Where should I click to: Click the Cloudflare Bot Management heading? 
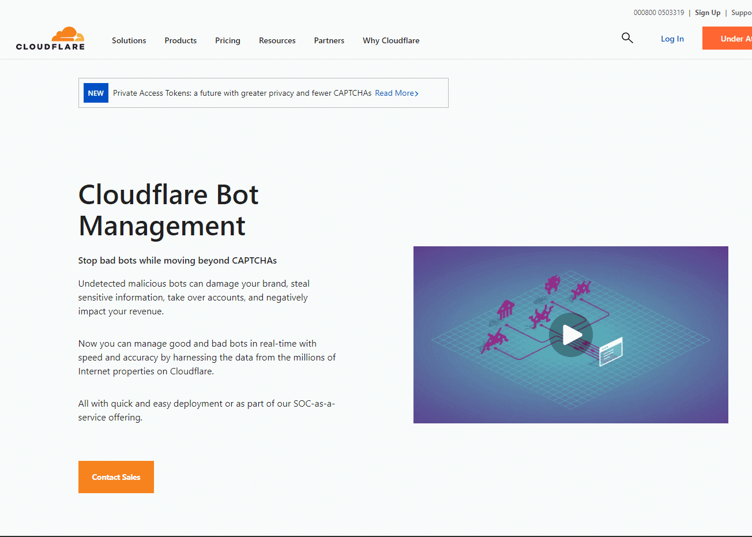[168, 210]
